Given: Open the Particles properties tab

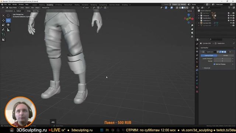Looking at the screenshot, I should pos(197,74).
